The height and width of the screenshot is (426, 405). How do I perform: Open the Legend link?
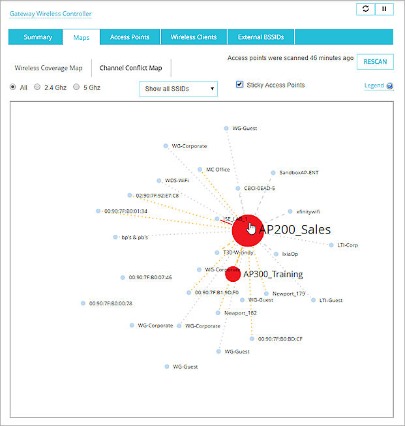point(374,85)
